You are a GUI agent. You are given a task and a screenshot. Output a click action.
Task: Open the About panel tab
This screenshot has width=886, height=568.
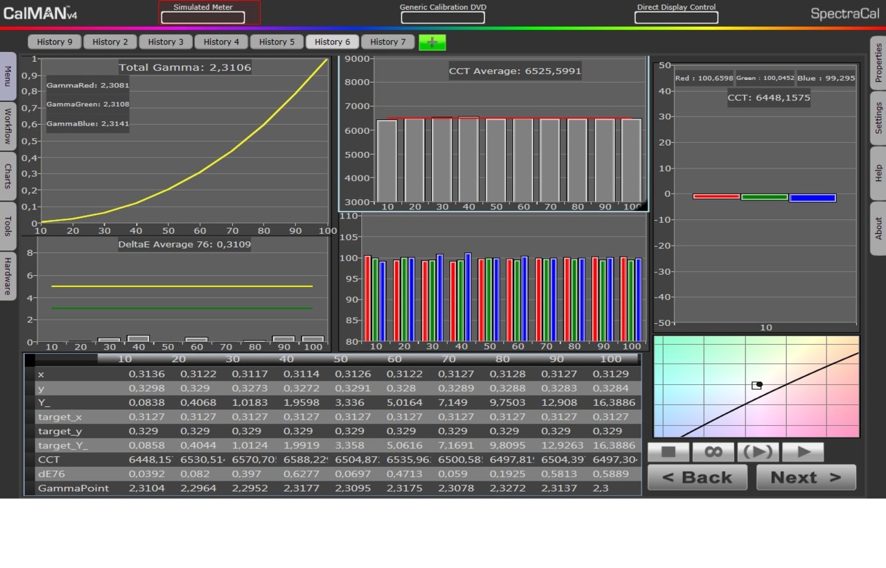pyautogui.click(x=878, y=228)
